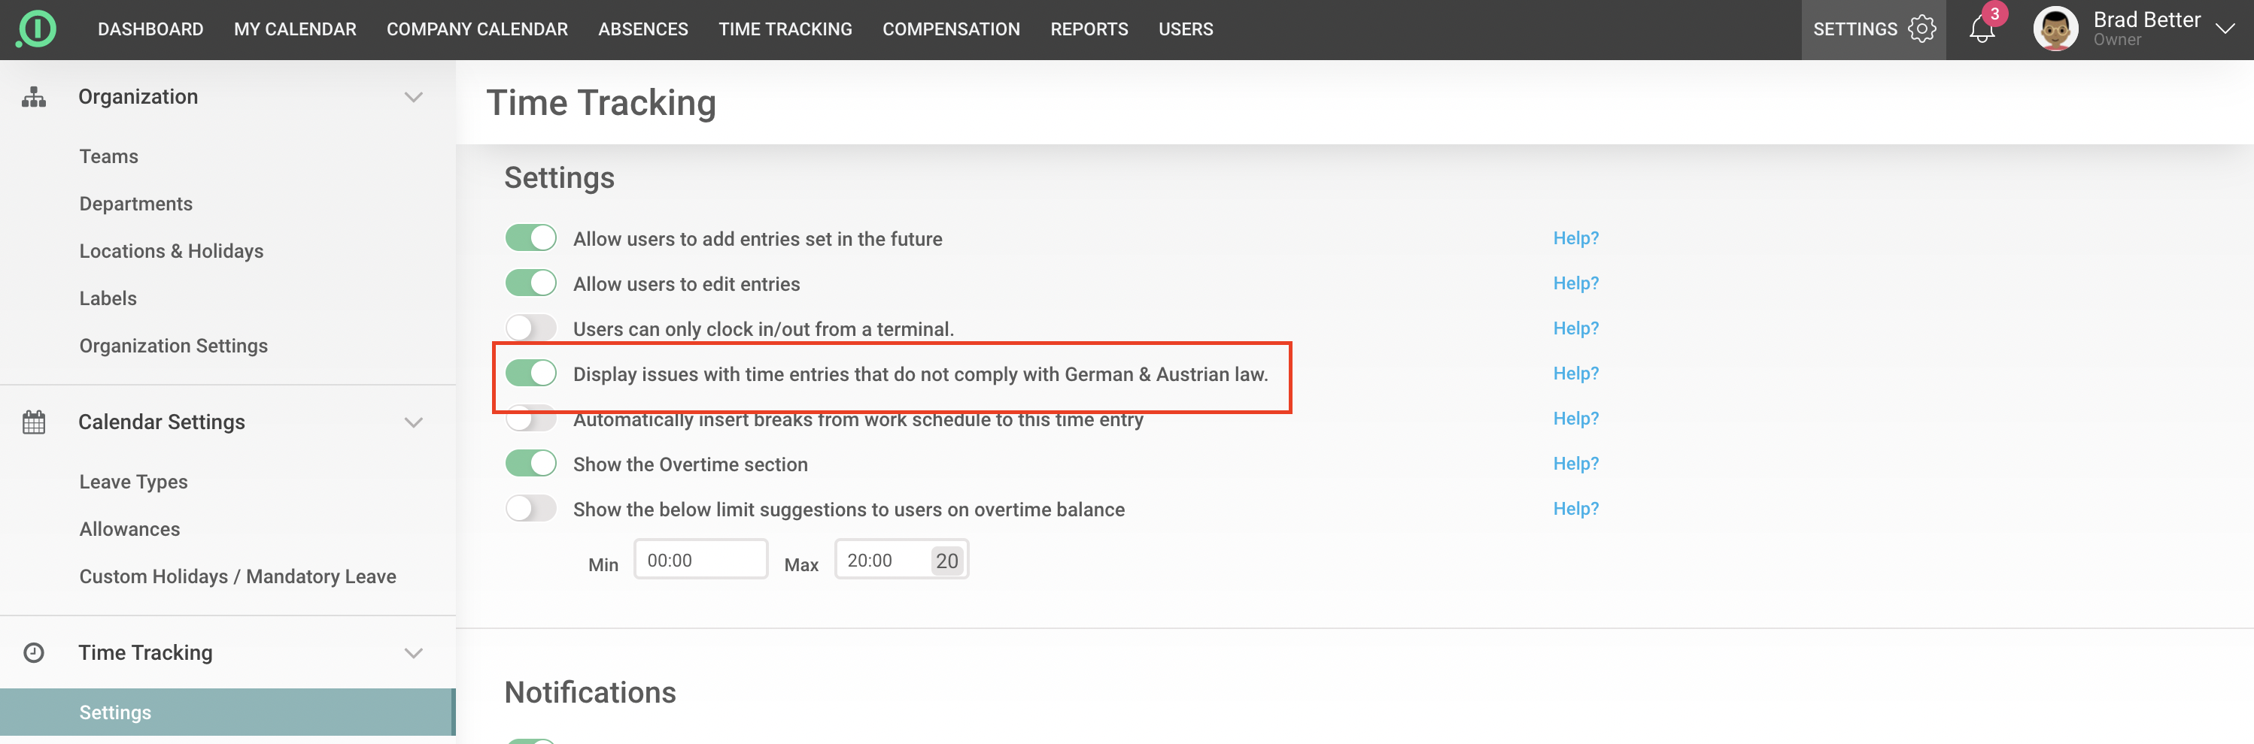Image resolution: width=2254 pixels, height=744 pixels.
Task: Toggle overtime balance limit suggestions switch
Action: [x=530, y=509]
